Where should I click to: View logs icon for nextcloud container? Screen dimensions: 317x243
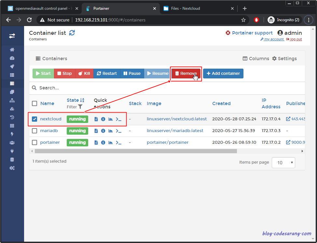click(x=96, y=119)
